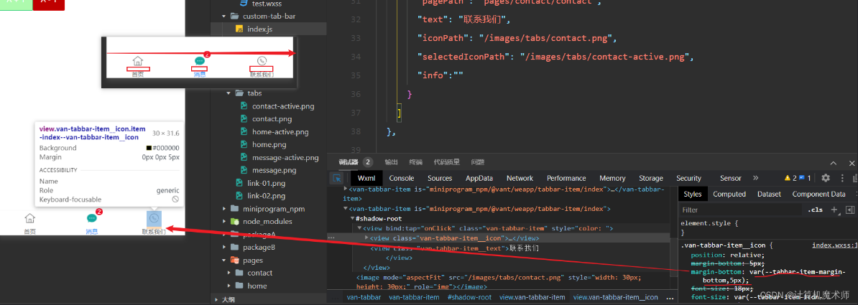Click the blue message count indicator
The image size is (858, 305).
click(805, 178)
